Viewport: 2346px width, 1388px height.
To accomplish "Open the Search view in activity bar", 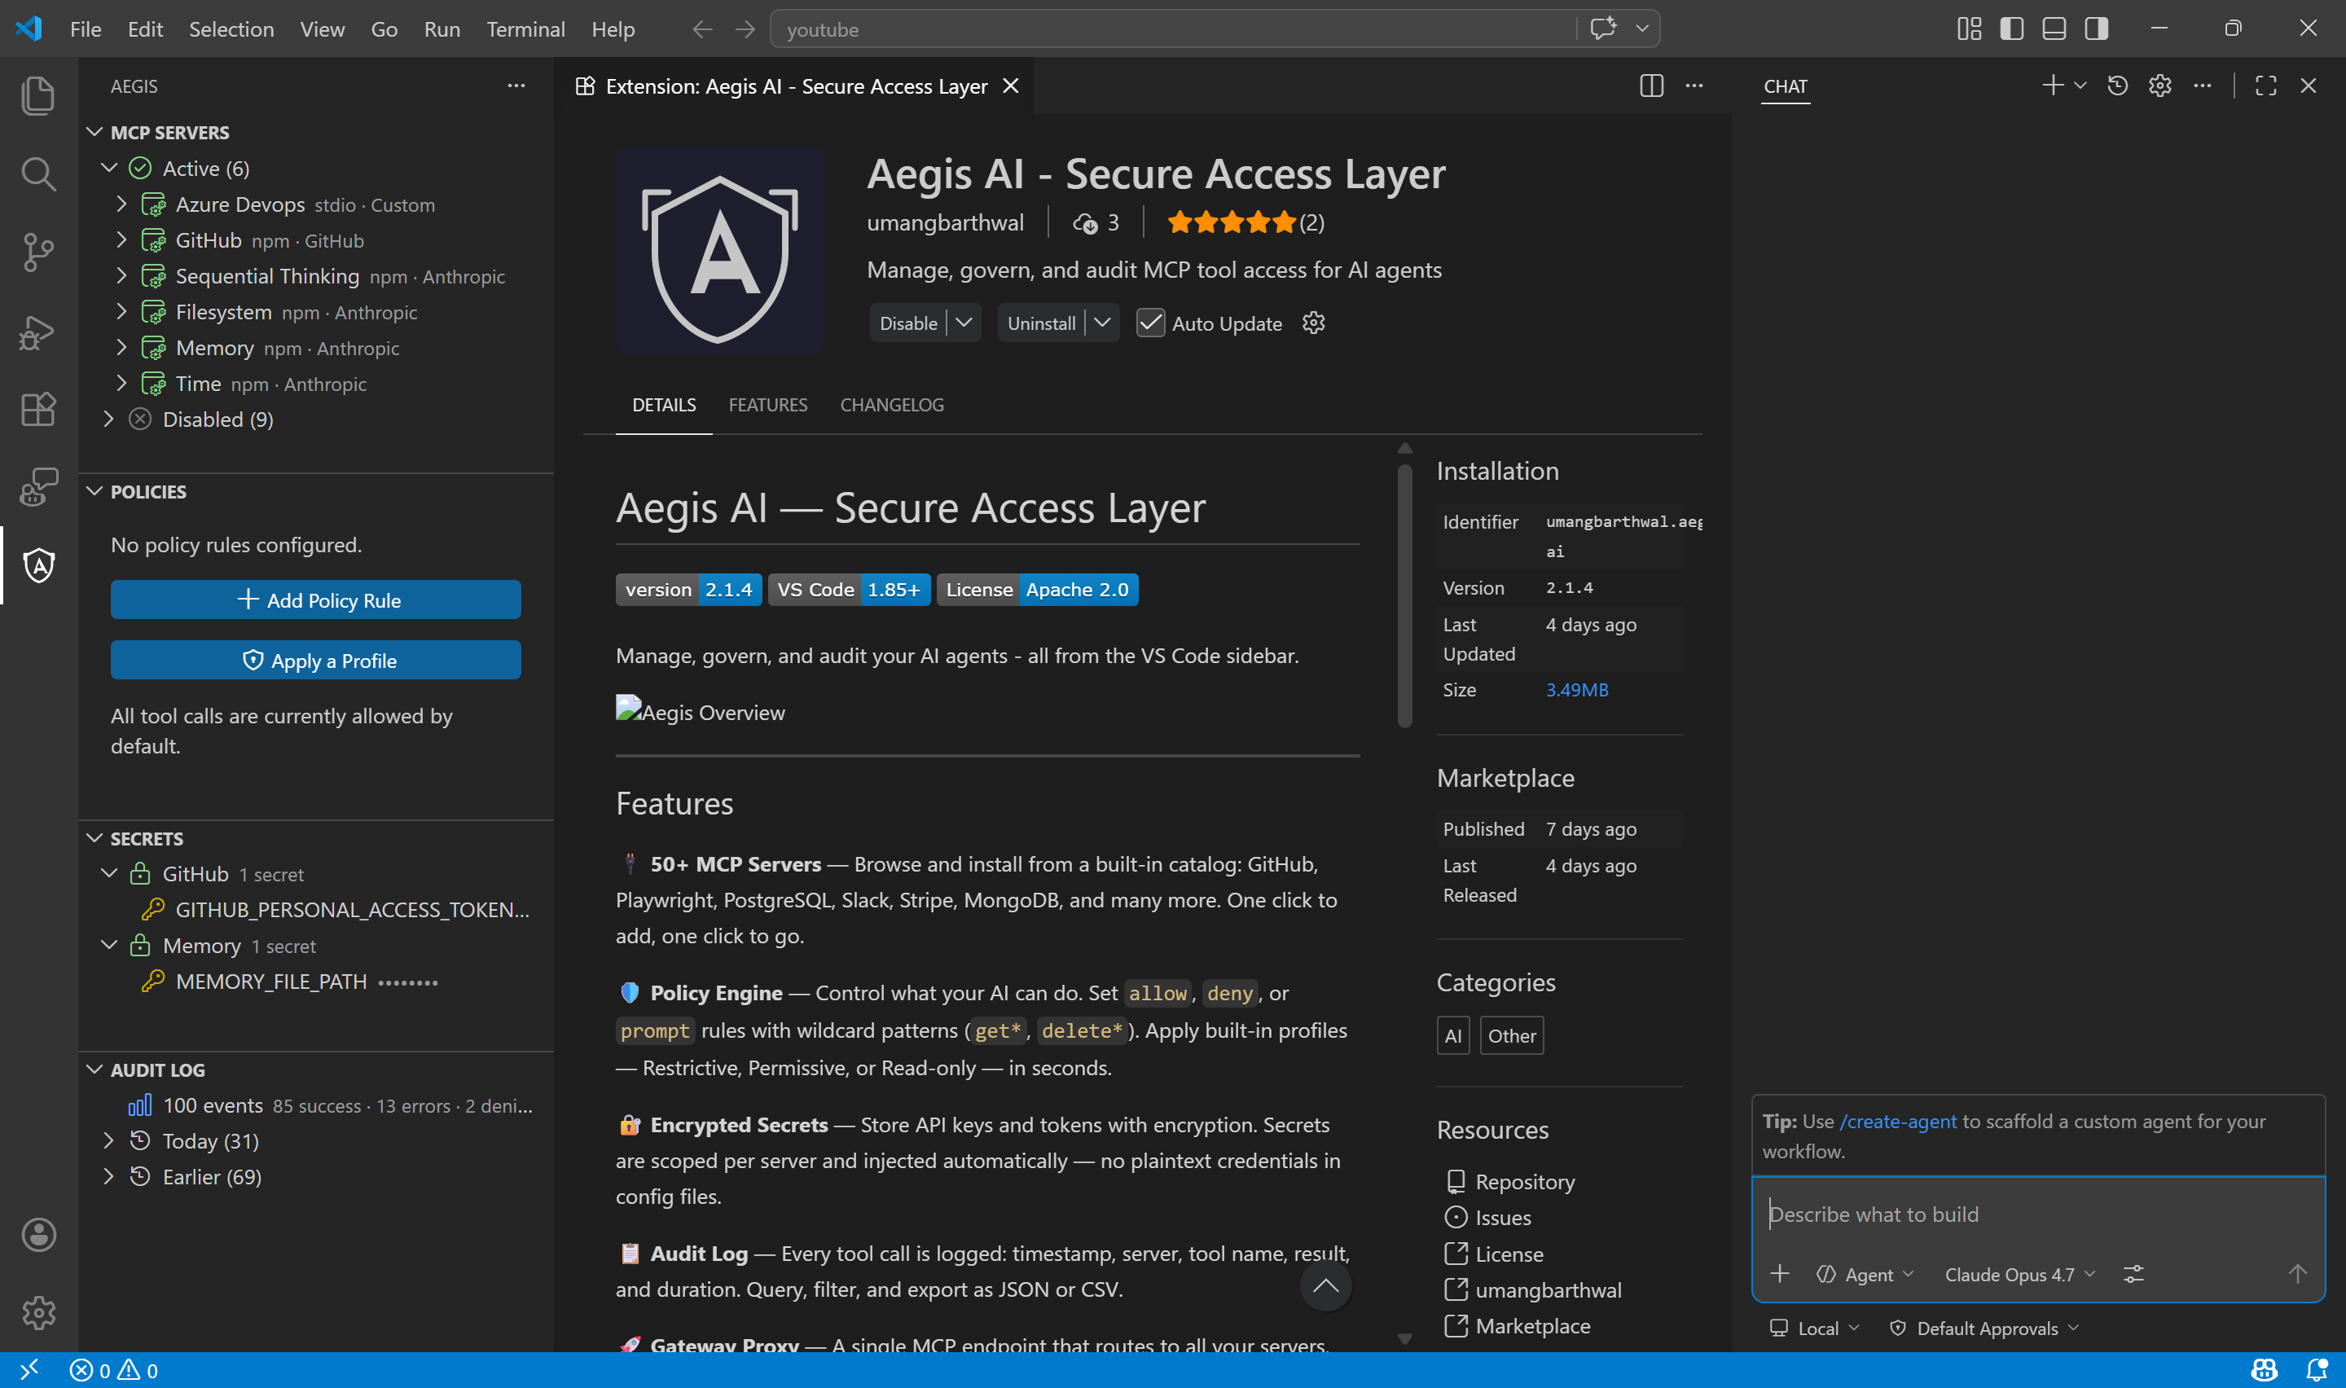I will pyautogui.click(x=38, y=174).
